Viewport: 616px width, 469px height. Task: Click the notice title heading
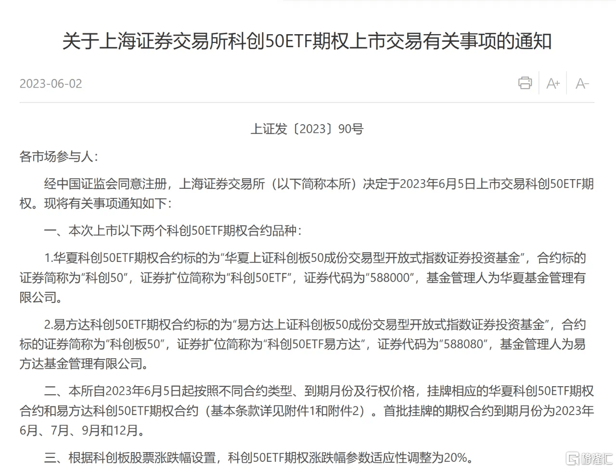click(x=307, y=42)
